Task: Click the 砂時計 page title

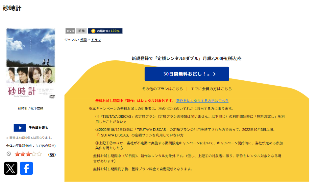Action: (x=12, y=8)
